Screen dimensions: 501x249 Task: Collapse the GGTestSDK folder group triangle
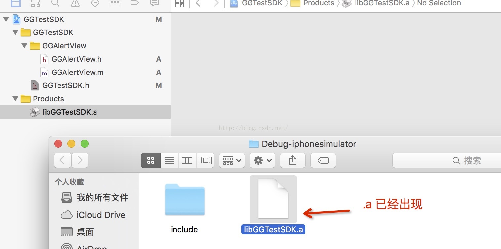click(15, 33)
